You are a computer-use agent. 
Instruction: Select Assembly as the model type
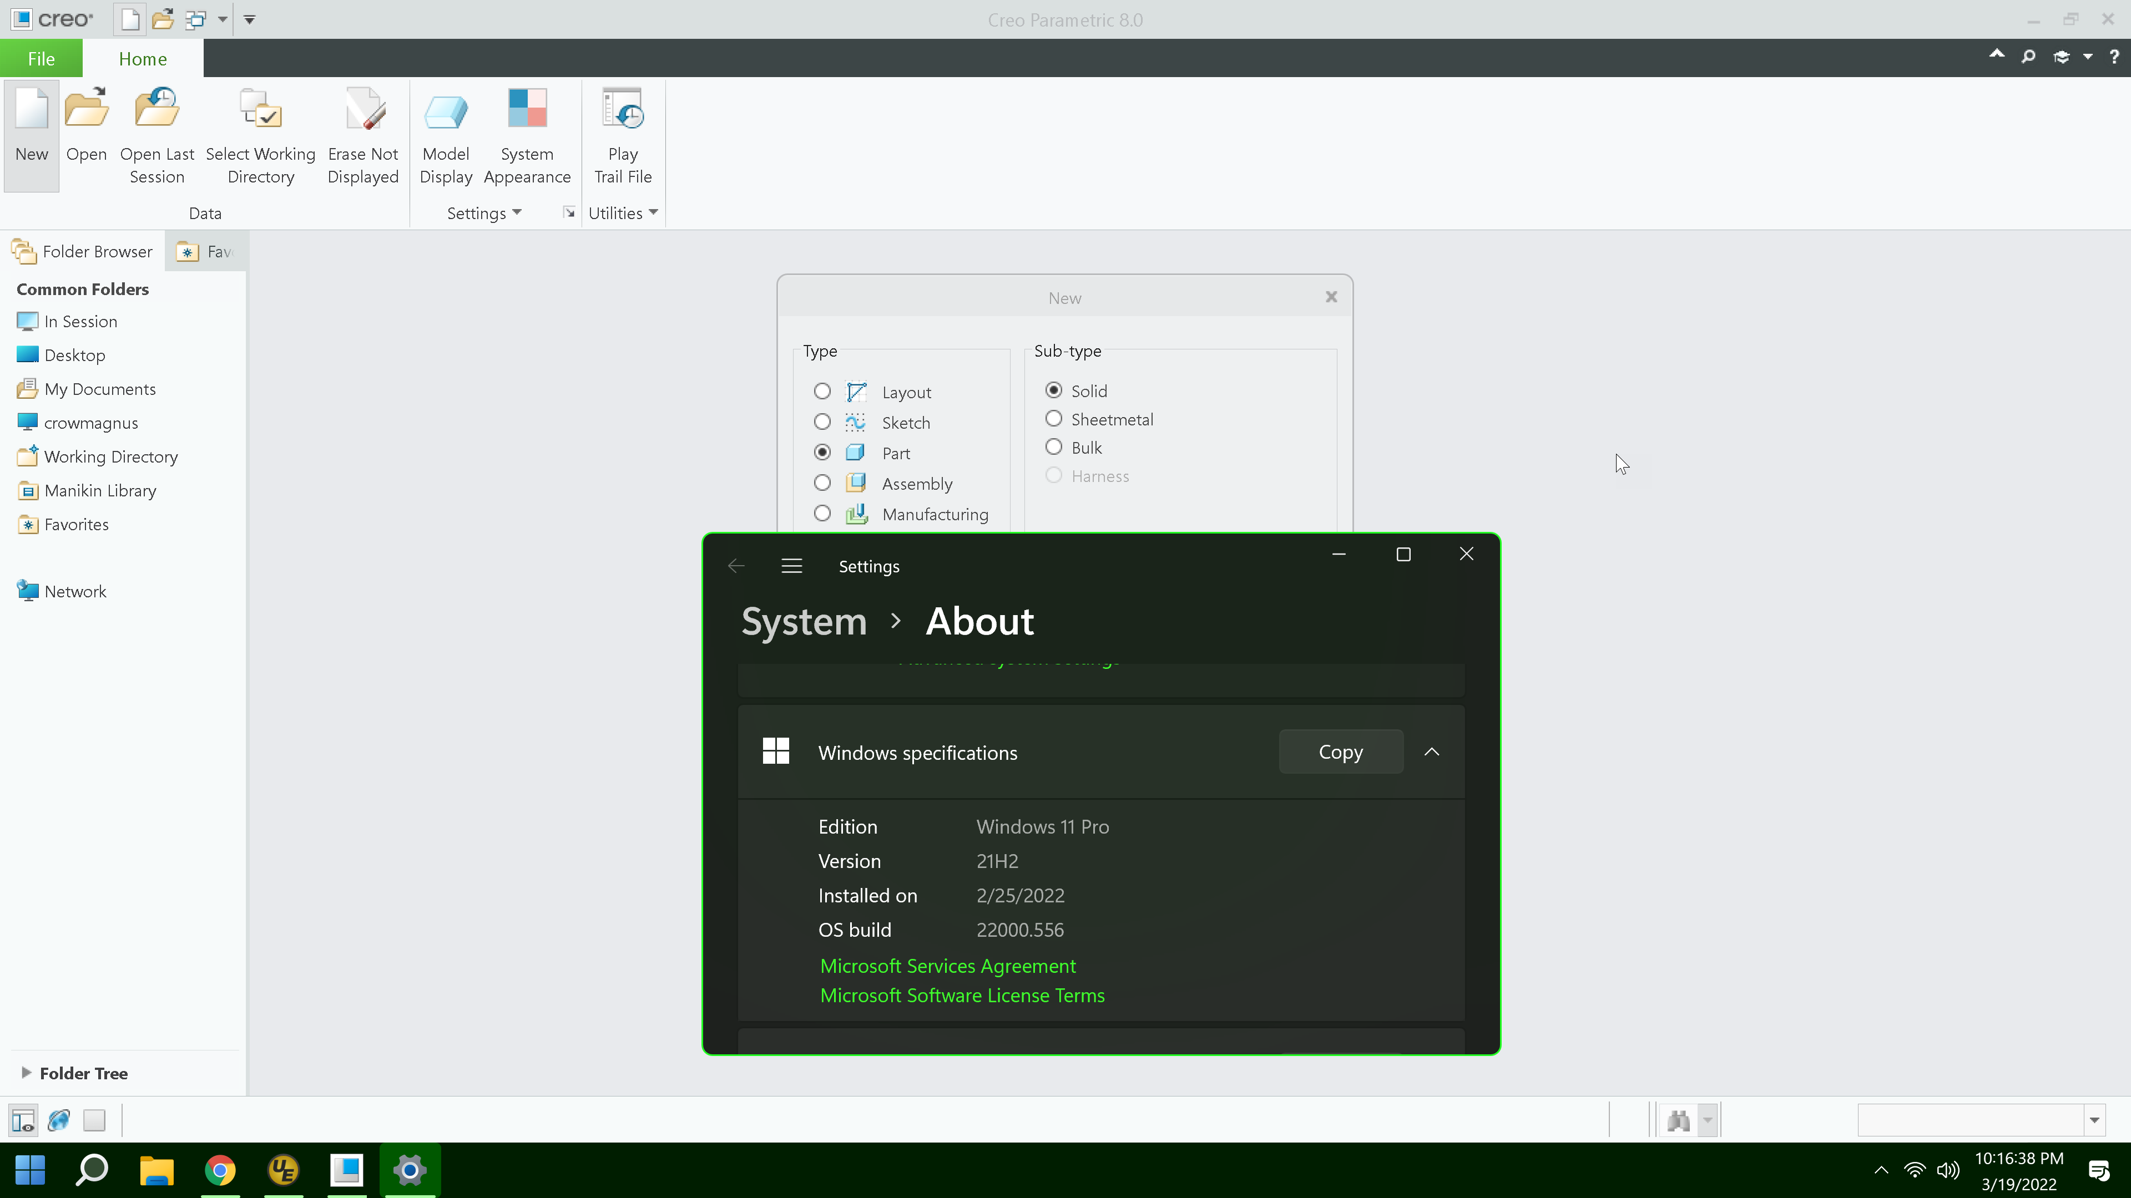click(822, 483)
